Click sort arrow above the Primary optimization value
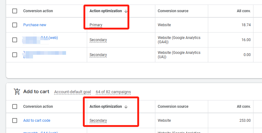The image size is (262, 133). (x=126, y=11)
